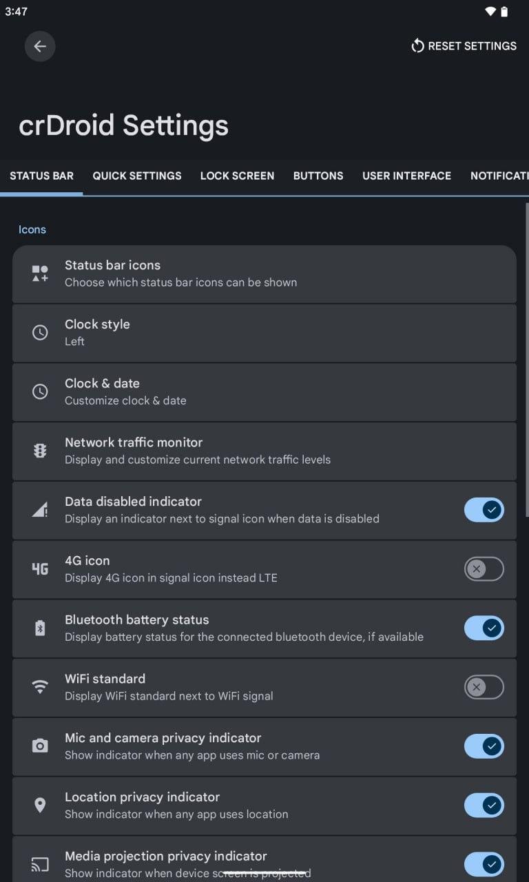
Task: Switch to the Quick Settings tab
Action: [x=137, y=176]
